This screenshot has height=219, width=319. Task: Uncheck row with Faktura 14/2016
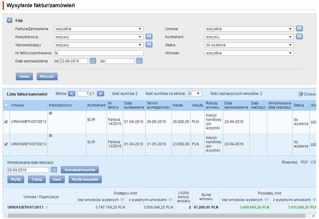click(6, 122)
